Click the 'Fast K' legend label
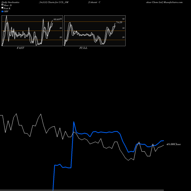191x191 pixels. click(x=7, y=8)
